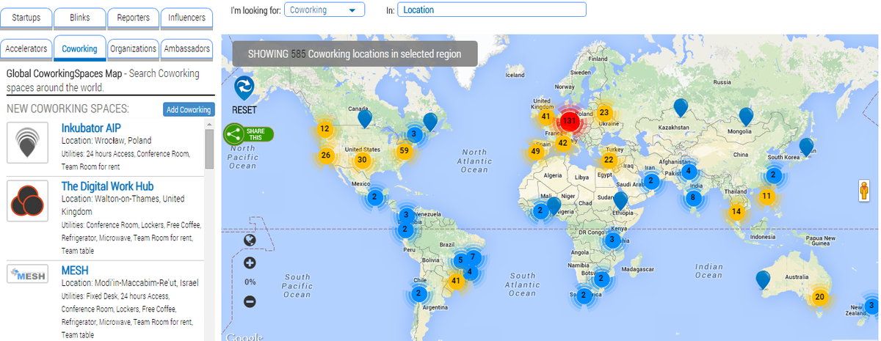
Task: Click the blue pin over Kazakhstan
Action: pyautogui.click(x=681, y=108)
